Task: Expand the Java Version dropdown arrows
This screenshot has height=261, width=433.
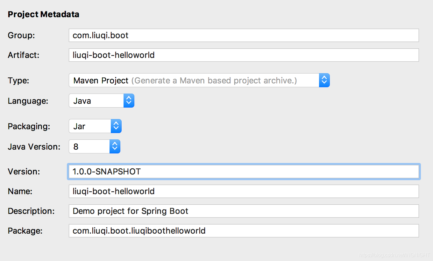Action: tap(115, 146)
